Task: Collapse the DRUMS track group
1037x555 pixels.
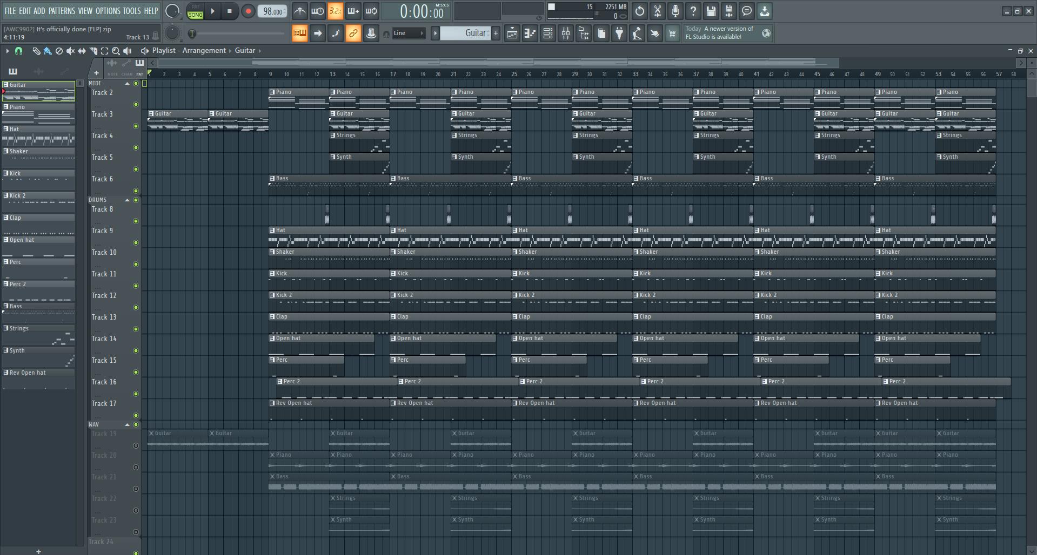Action: coord(128,200)
